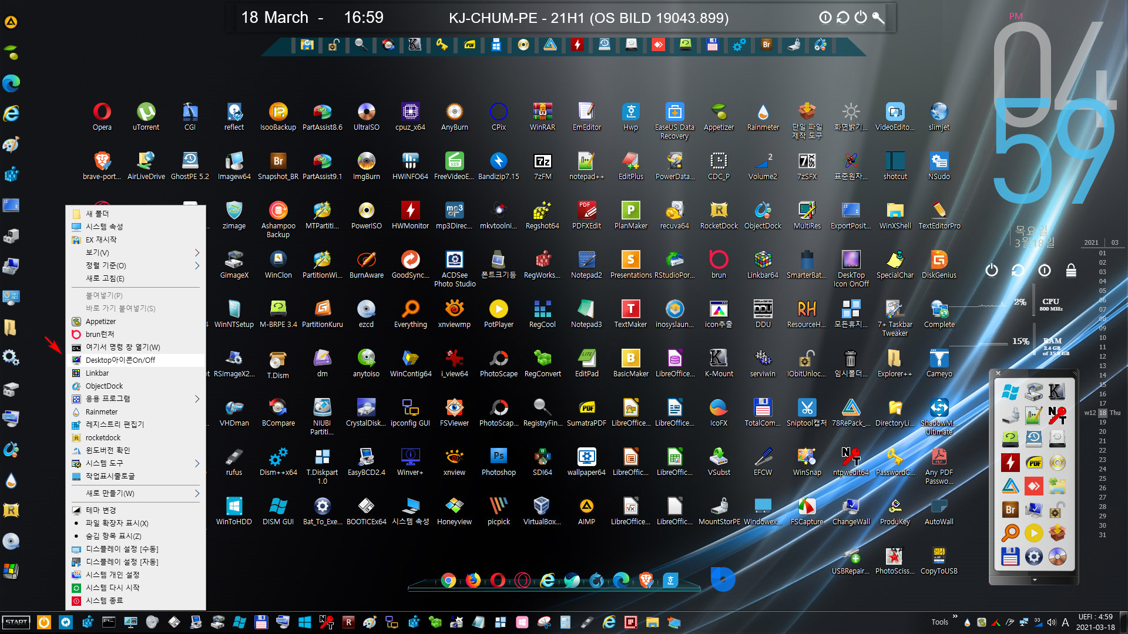Viewport: 1128px width, 634px height.
Task: Launch SumatraPDF desktop icon
Action: tap(586, 412)
